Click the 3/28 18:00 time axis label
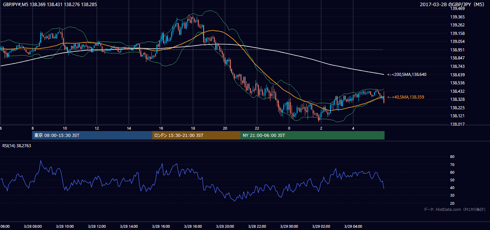 click(x=193, y=227)
